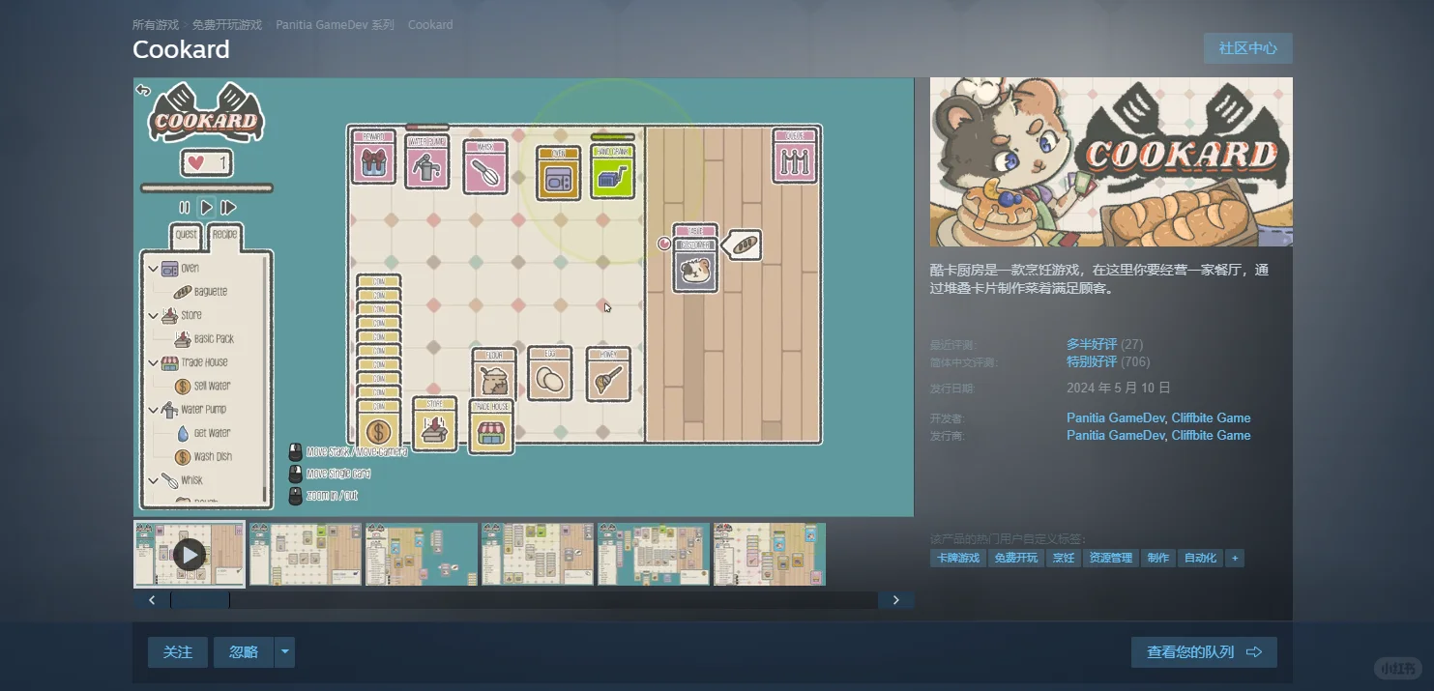The image size is (1434, 691).
Task: Click the heart lives counter icon
Action: [x=196, y=163]
